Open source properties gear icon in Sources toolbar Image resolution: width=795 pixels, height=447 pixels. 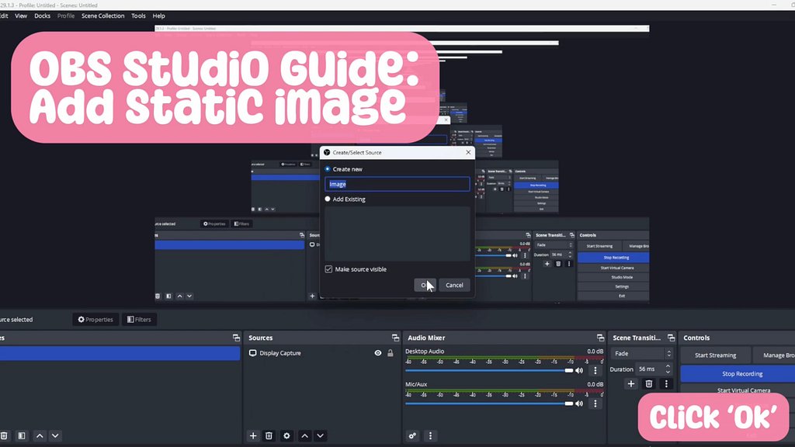(x=286, y=436)
